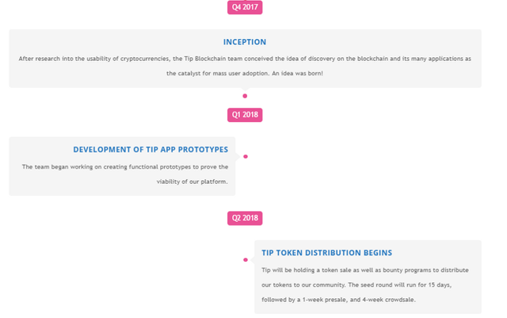507x318 pixels.
Task: Open the INCEPTION heading
Action: tap(245, 42)
